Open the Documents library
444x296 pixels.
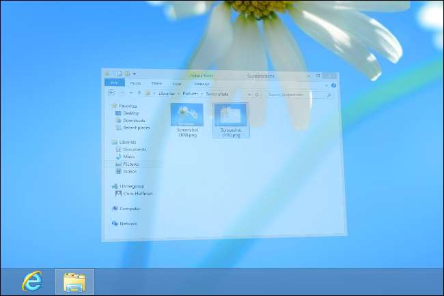point(135,149)
